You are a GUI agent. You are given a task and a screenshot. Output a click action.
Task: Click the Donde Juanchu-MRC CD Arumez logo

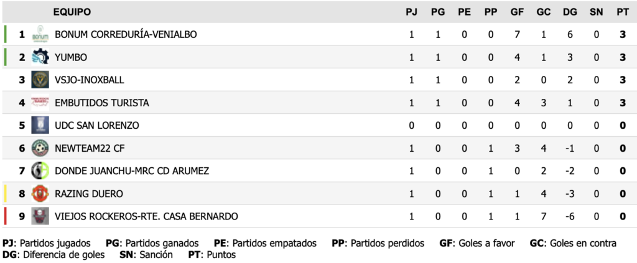coord(40,171)
